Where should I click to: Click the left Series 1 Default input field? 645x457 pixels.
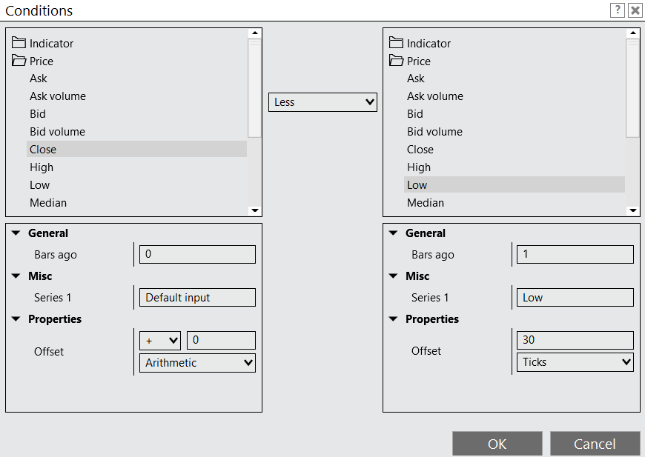(197, 298)
